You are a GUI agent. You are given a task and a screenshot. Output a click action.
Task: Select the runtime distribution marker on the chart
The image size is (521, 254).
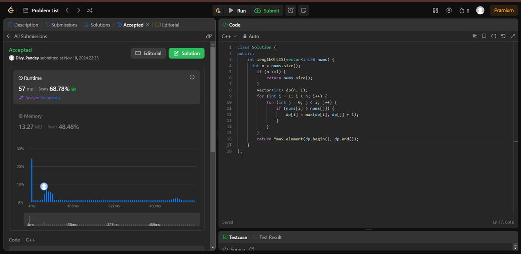tap(44, 186)
